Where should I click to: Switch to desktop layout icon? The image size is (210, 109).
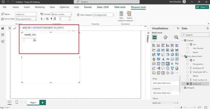9,102
